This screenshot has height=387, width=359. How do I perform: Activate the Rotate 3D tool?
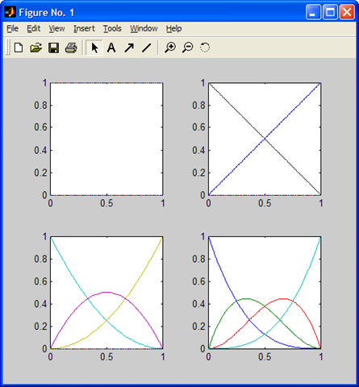click(205, 48)
